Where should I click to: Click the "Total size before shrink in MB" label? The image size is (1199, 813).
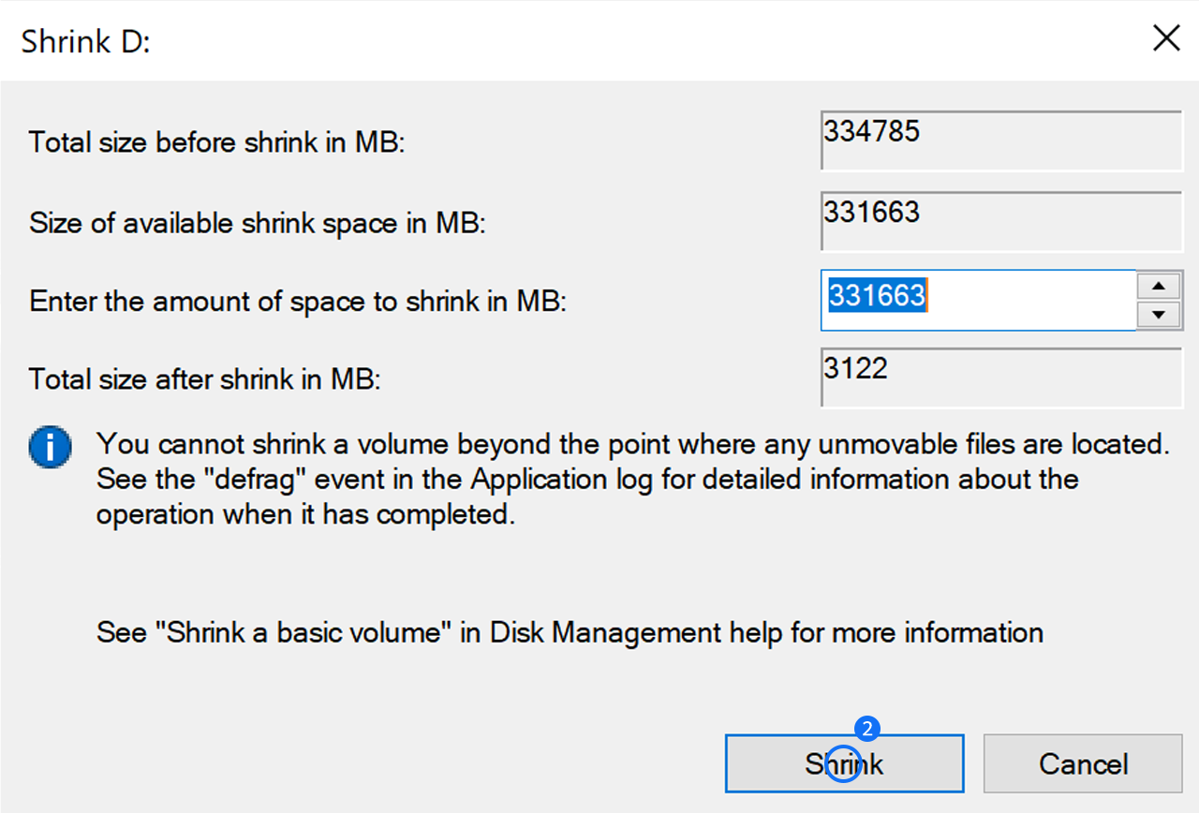216,143
